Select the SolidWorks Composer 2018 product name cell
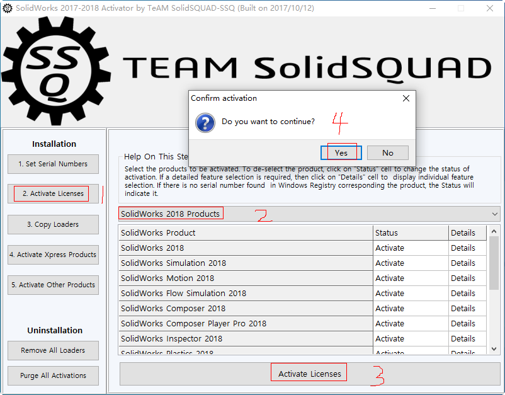The image size is (505, 395). tap(246, 309)
